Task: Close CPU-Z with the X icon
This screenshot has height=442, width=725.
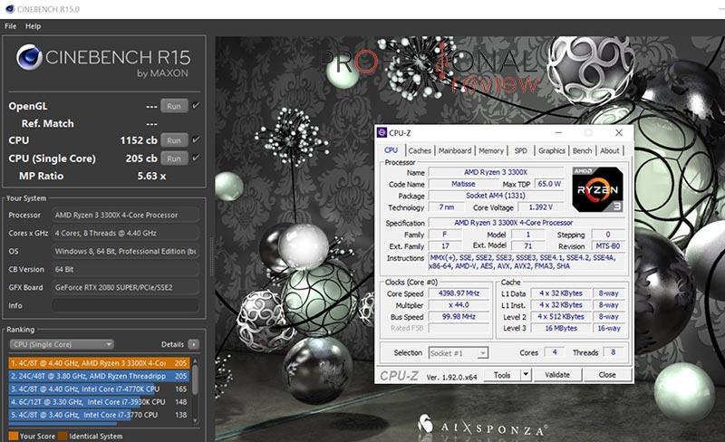Action: [619, 133]
